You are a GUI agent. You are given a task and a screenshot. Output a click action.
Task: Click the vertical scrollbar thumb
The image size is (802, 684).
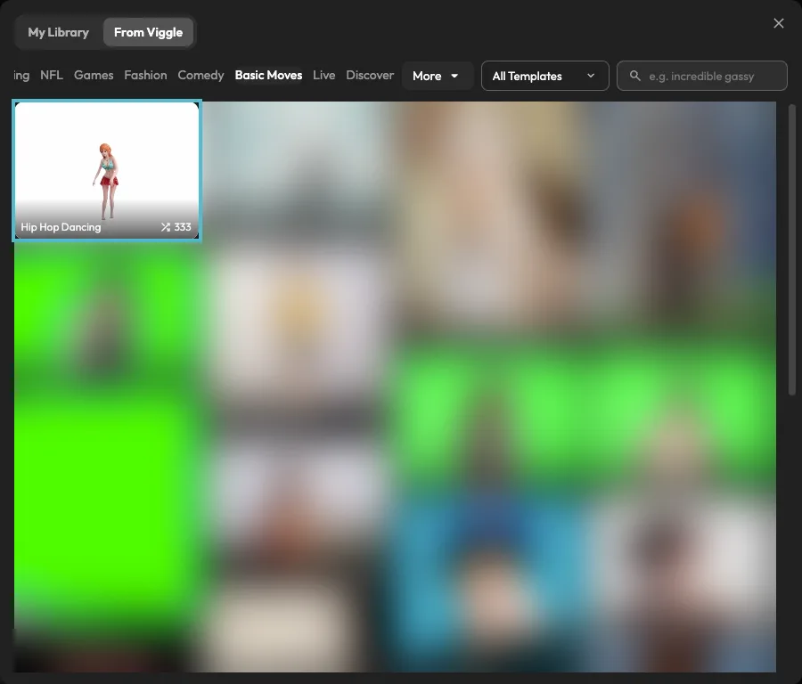(x=792, y=249)
